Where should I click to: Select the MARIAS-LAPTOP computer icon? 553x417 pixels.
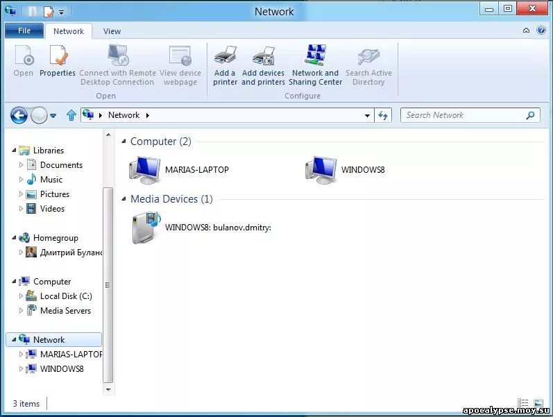[x=144, y=170]
